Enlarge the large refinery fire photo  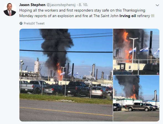(66, 75)
